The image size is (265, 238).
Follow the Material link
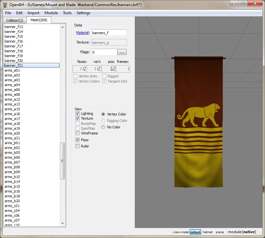(x=82, y=33)
